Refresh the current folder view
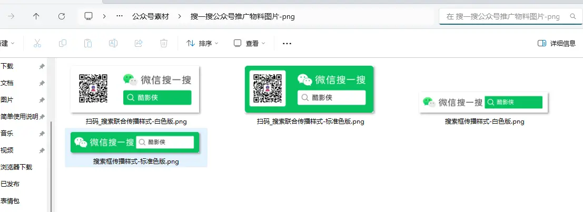This screenshot has height=212, width=583. [x=62, y=16]
